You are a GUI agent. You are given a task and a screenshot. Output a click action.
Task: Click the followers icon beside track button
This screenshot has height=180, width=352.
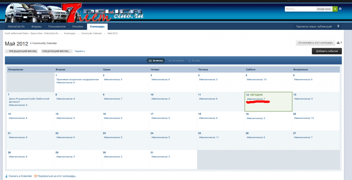tap(338, 43)
